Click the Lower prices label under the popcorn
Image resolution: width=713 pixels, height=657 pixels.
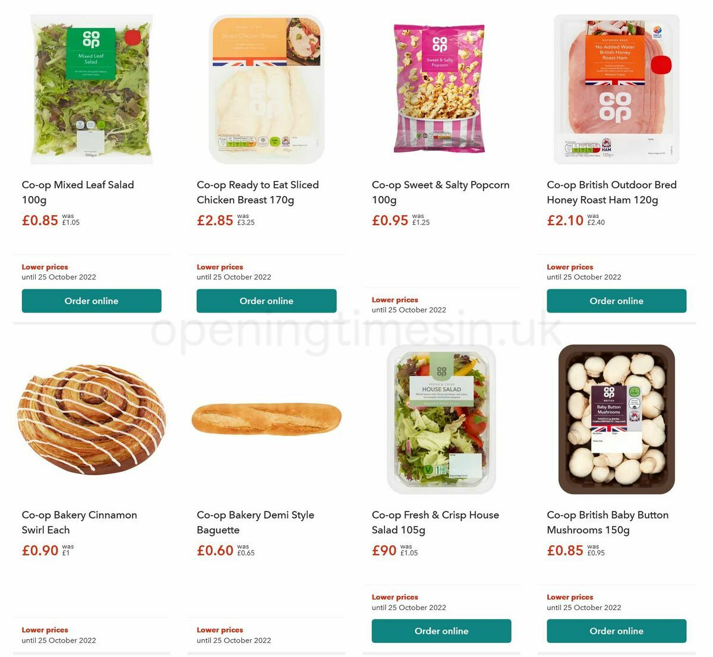pos(395,299)
